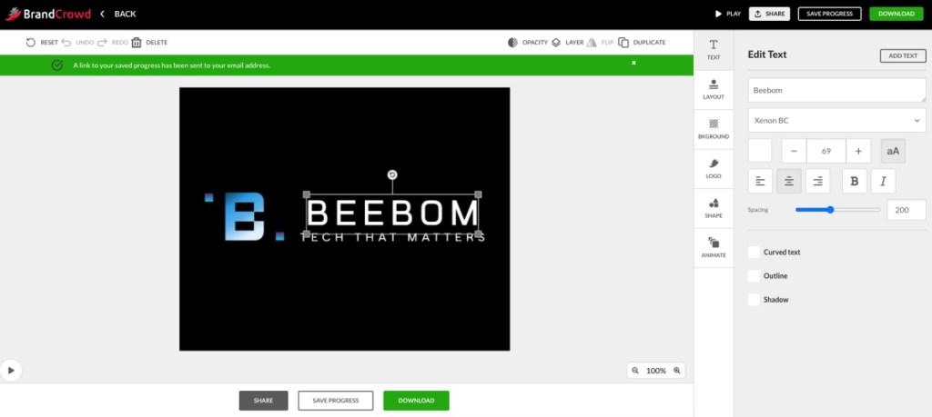The height and width of the screenshot is (417, 932).
Task: Adjust the Spacing slider
Action: click(x=837, y=209)
